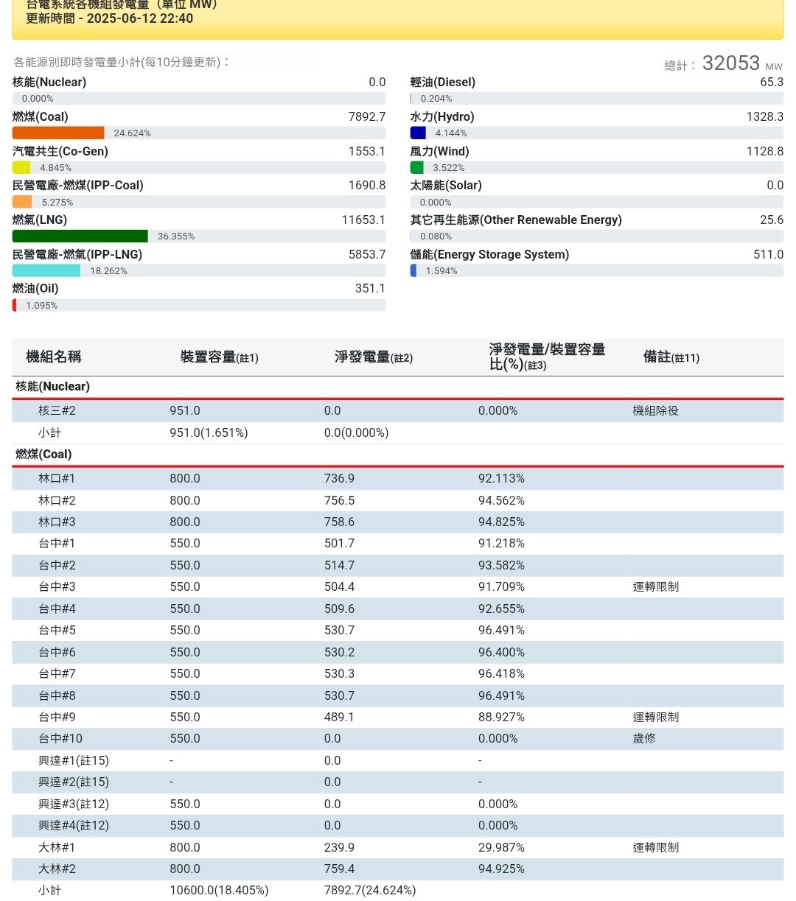Click the 興達#2(註15) unit name
The image size is (796, 901).
(x=74, y=782)
